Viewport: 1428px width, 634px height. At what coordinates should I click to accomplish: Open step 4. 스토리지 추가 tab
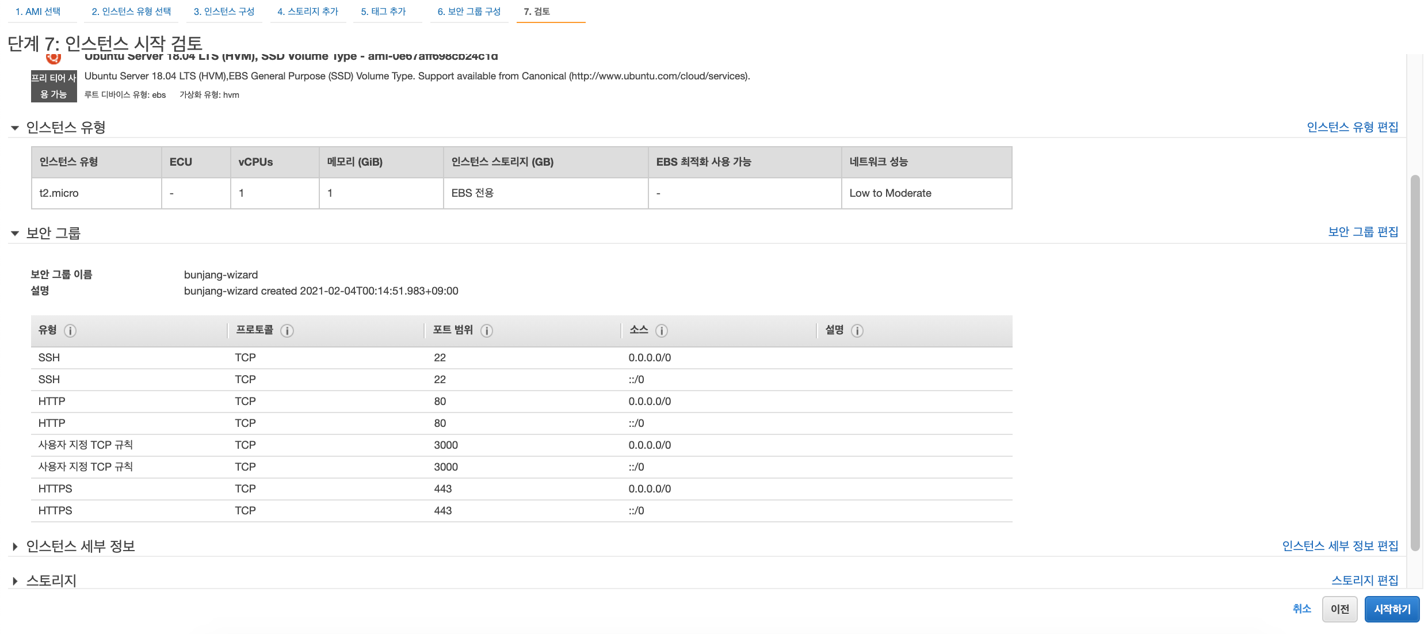pos(308,12)
